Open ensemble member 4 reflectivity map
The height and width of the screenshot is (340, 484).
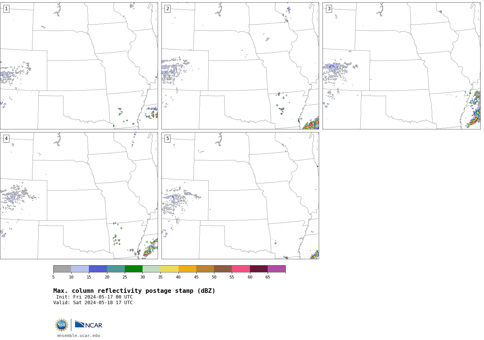[79, 195]
